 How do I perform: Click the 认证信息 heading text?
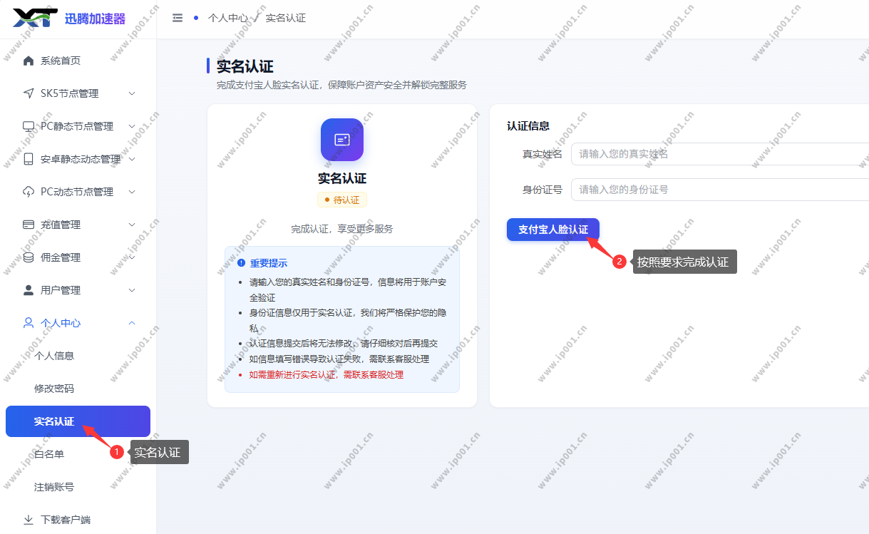pos(528,125)
